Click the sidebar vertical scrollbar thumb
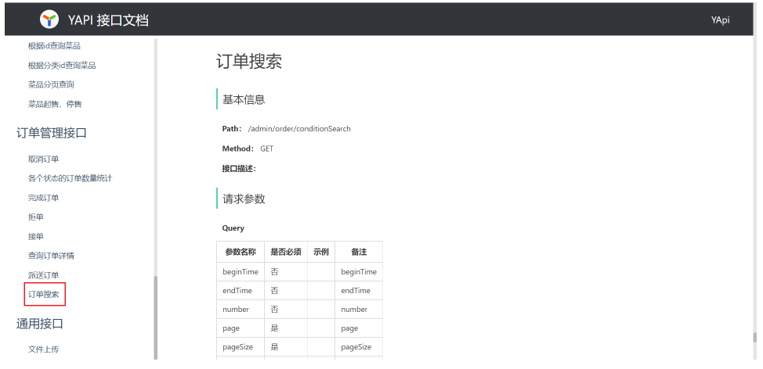Image resolution: width=763 pixels, height=369 pixels. tap(156, 317)
